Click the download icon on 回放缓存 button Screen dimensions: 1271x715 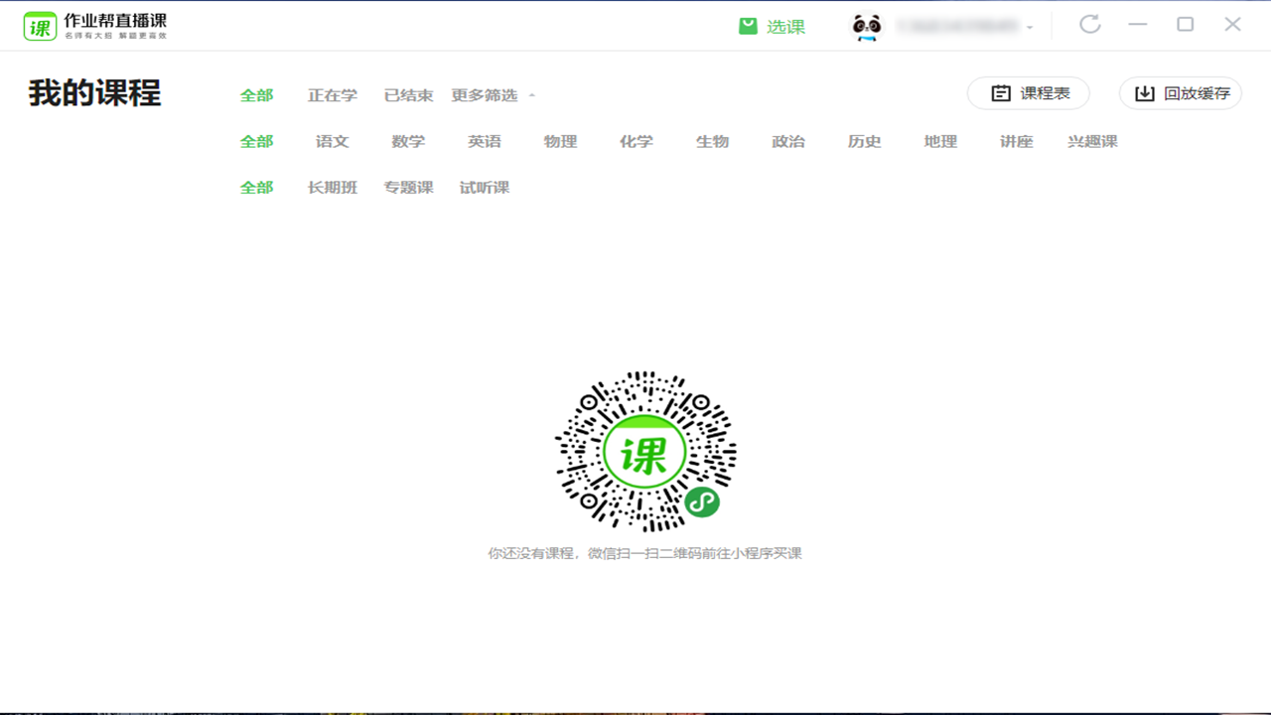(1144, 92)
